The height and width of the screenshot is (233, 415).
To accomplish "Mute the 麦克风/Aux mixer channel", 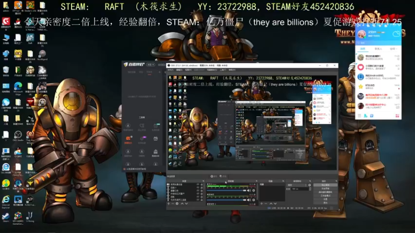I will [249, 191].
